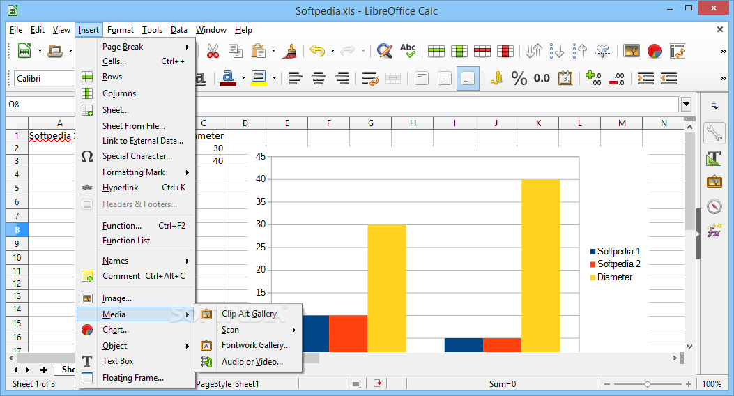
Task: Open background color dropdown arrow
Action: click(275, 78)
